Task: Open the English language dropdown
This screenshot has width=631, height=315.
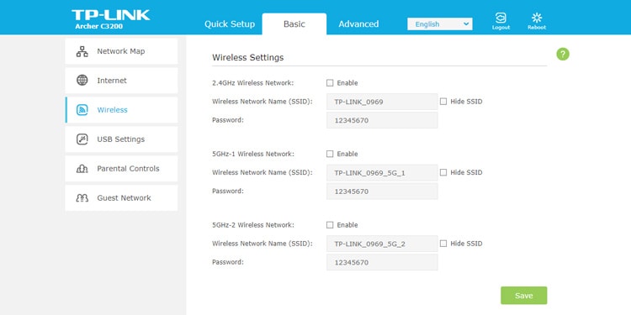Action: click(440, 24)
